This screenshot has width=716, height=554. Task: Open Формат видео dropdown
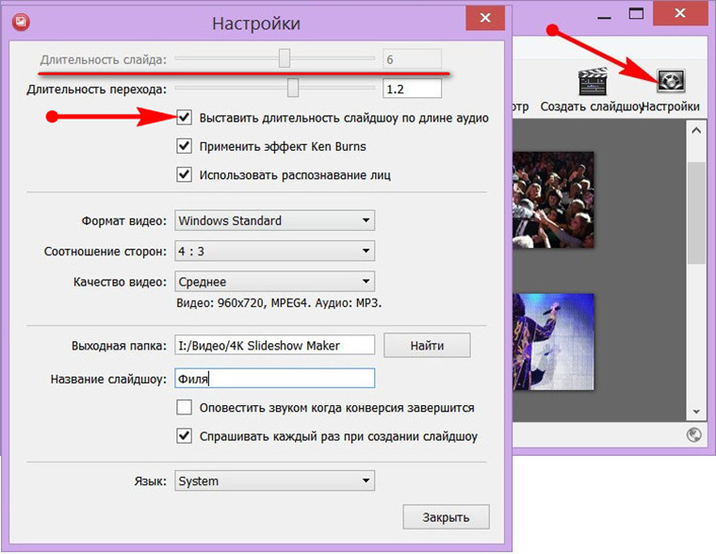[274, 220]
